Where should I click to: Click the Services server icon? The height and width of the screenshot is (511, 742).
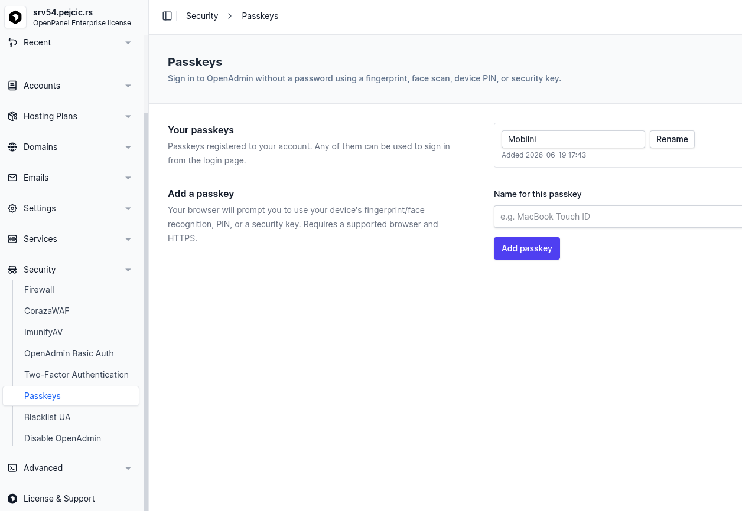(x=12, y=239)
